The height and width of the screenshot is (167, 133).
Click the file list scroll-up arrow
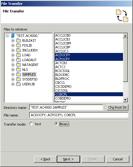[125, 36]
